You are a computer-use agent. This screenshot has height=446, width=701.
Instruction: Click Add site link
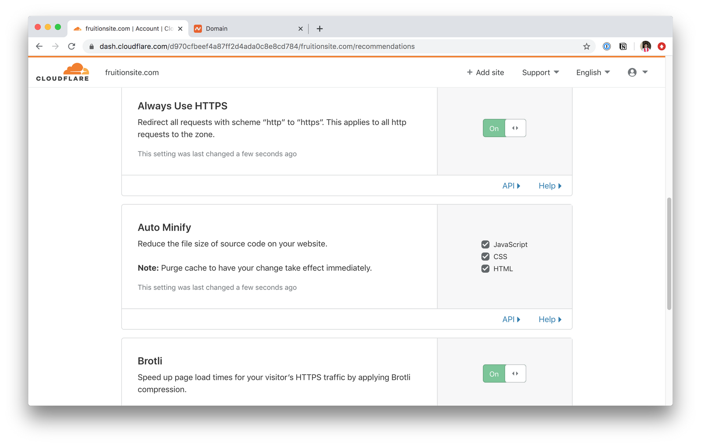(485, 72)
